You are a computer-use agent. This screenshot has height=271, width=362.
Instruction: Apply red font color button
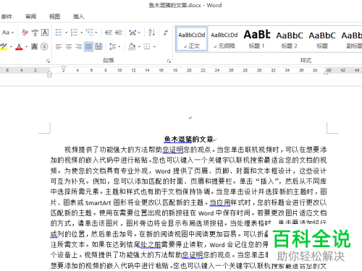tap(19, 46)
